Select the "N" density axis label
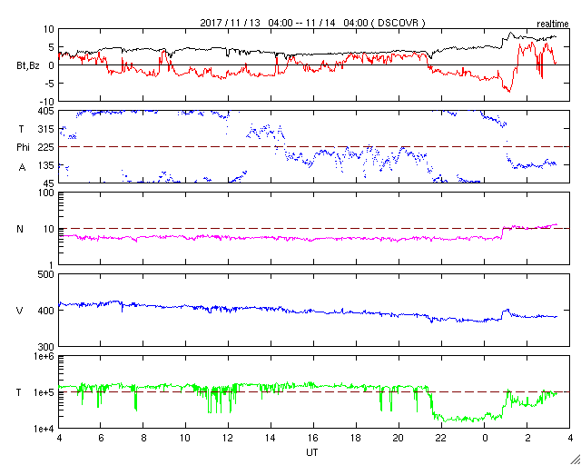This screenshot has height=465, width=581. click(20, 229)
